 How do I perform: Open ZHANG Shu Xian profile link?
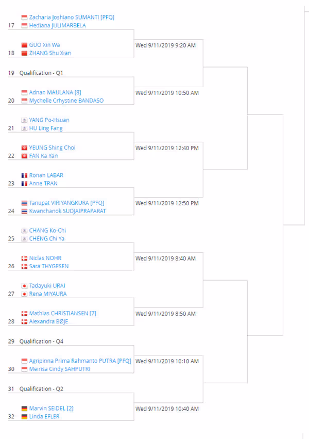[50, 53]
